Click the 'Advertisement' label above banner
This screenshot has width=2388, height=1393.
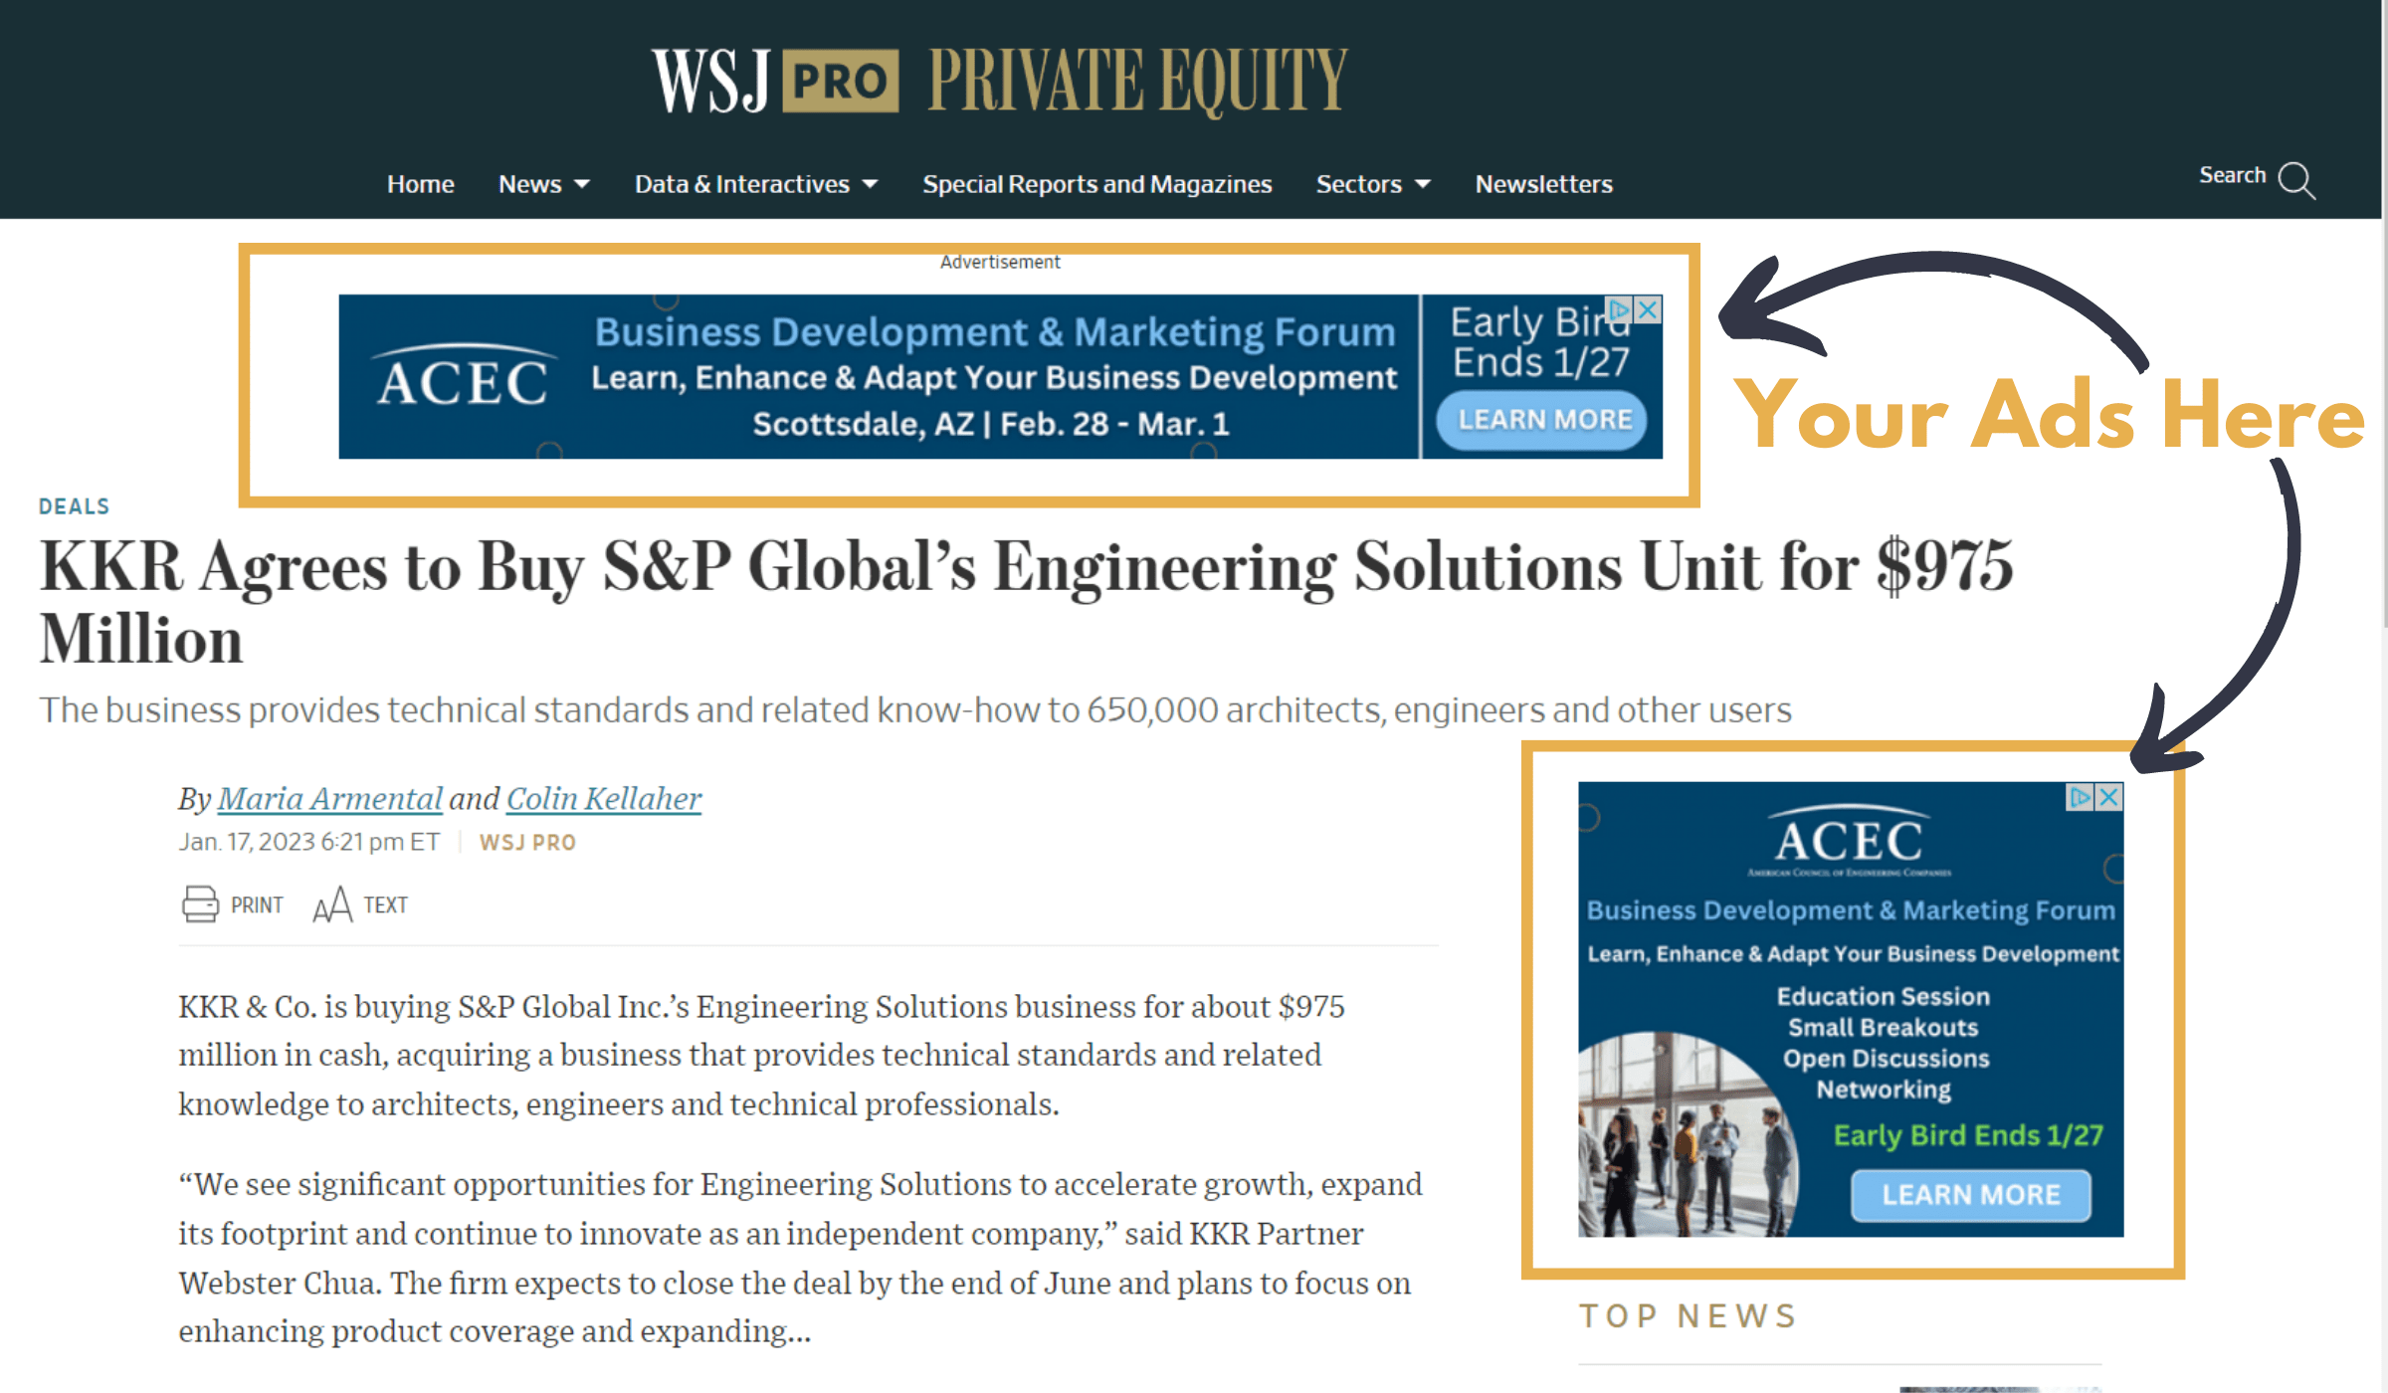point(1000,262)
